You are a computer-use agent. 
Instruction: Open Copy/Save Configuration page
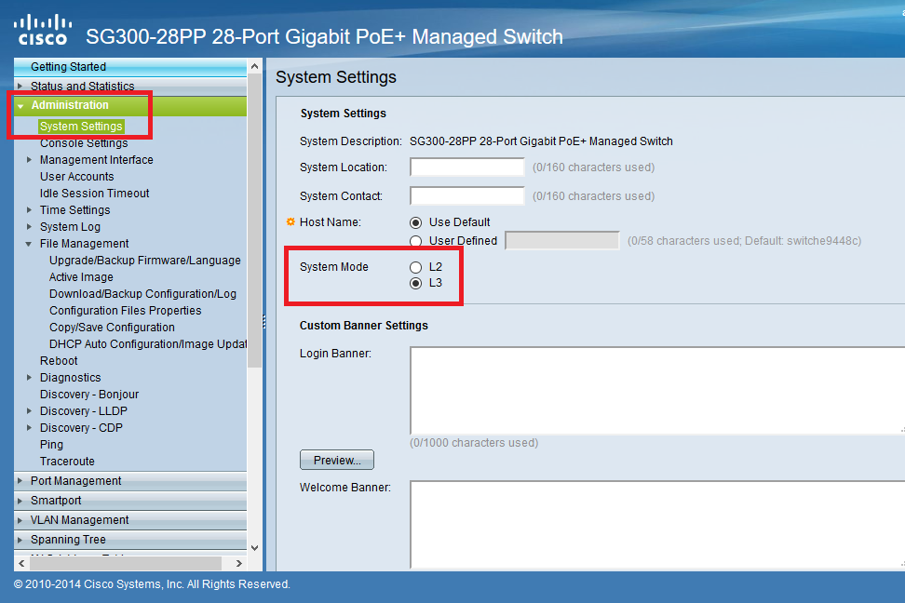pyautogui.click(x=112, y=328)
